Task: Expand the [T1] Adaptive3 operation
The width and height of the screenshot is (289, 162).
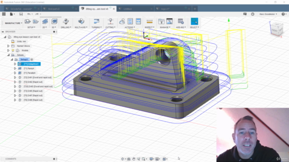Action: (15, 64)
